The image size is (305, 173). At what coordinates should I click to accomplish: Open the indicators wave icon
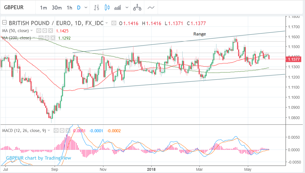click(x=151, y=8)
